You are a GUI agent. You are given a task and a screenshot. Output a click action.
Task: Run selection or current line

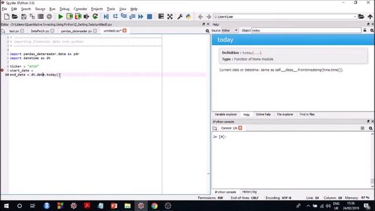point(86,16)
